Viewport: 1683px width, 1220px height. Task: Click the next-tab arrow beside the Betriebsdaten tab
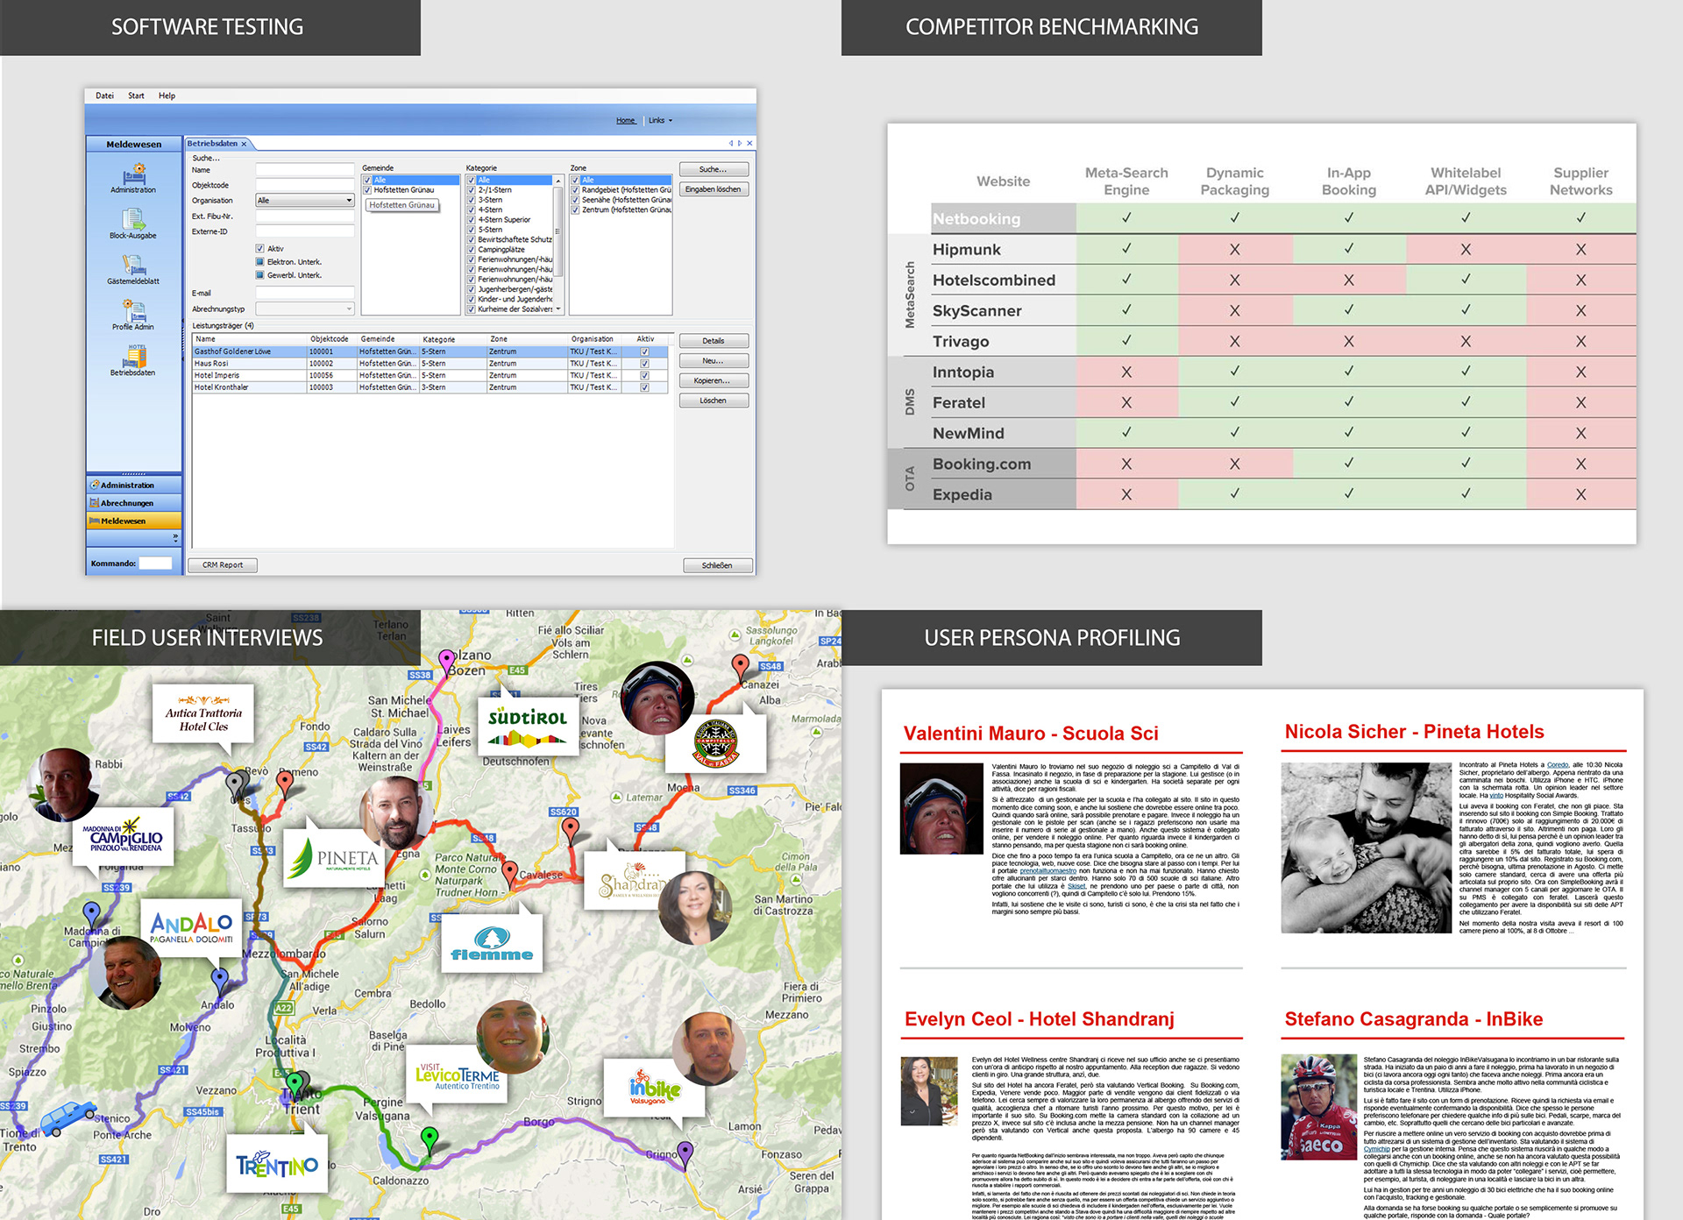click(x=740, y=143)
